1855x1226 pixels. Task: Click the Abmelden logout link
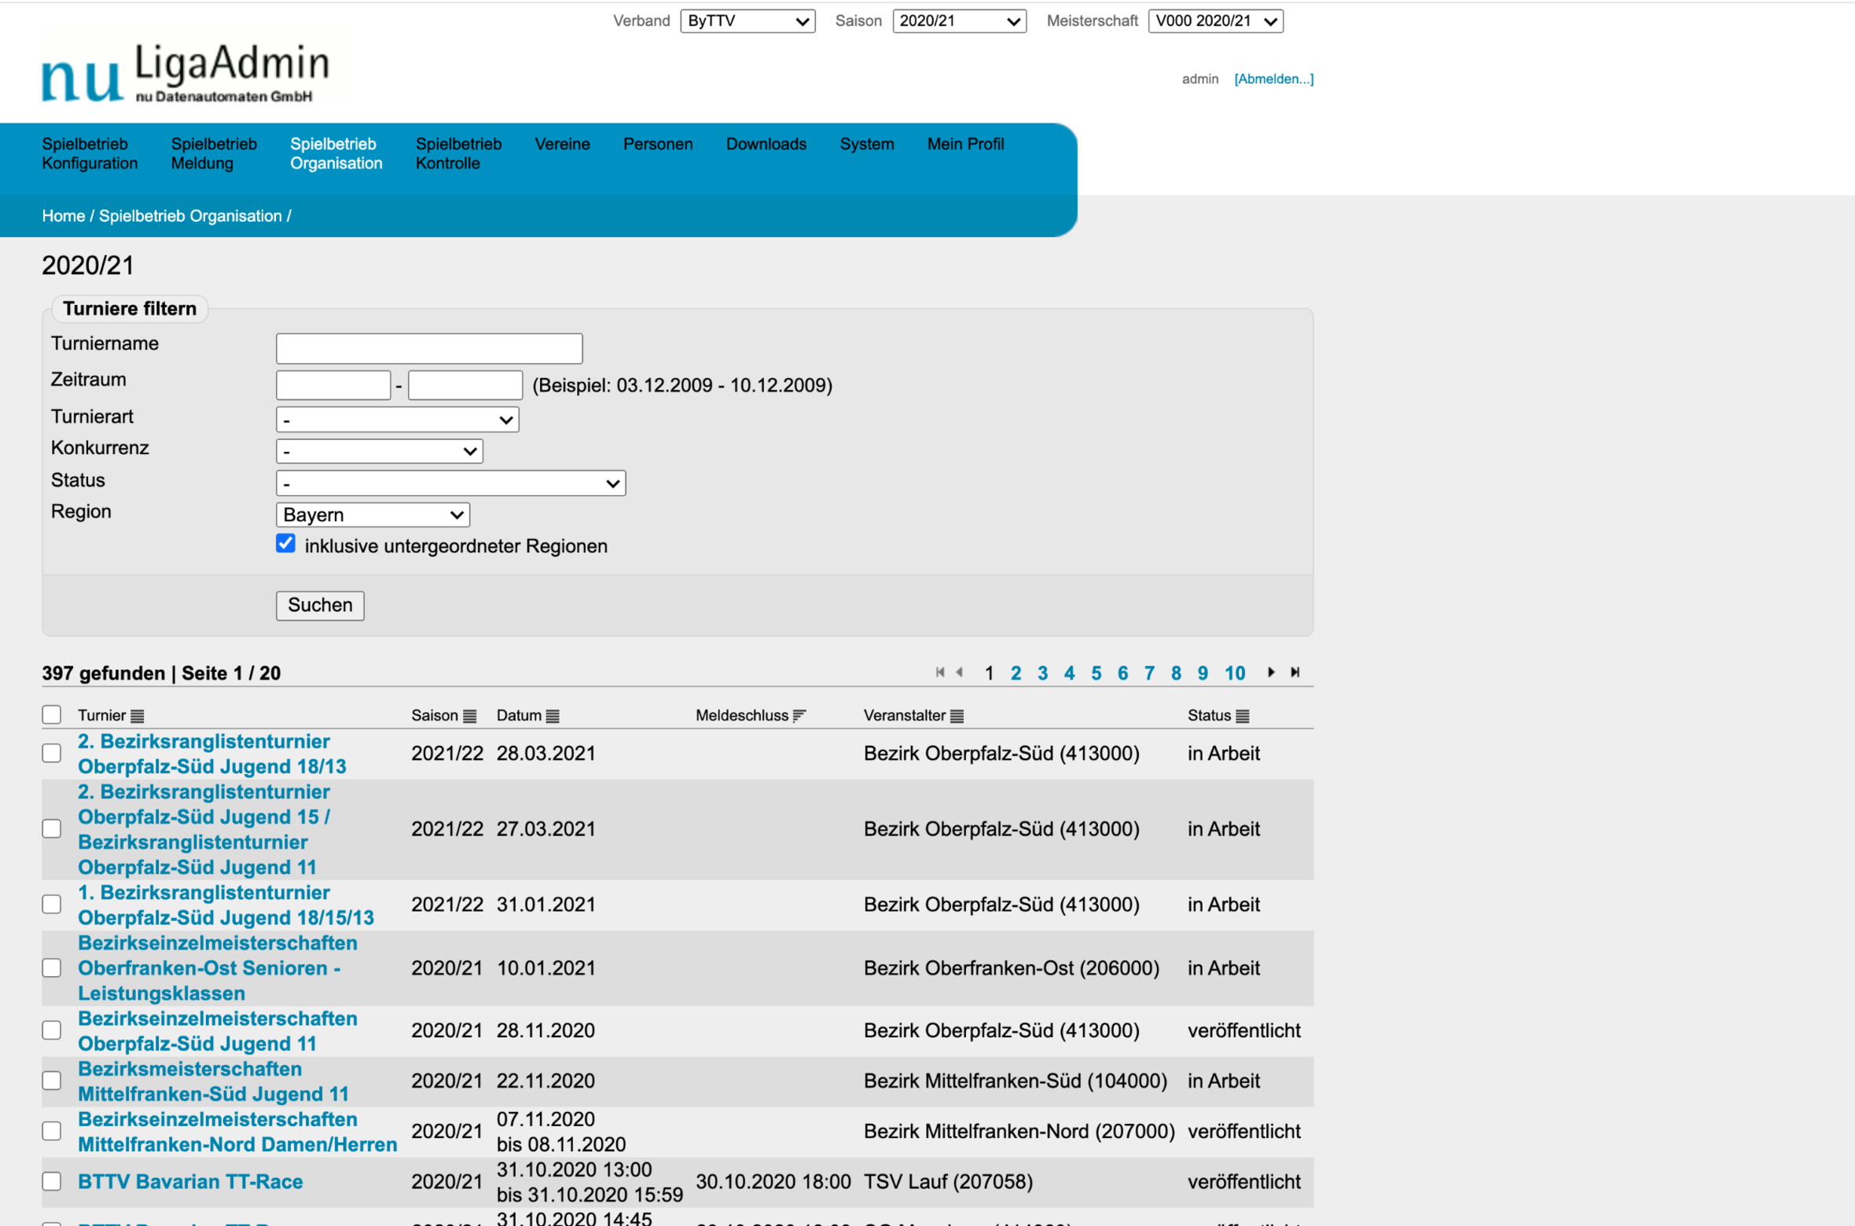tap(1274, 79)
